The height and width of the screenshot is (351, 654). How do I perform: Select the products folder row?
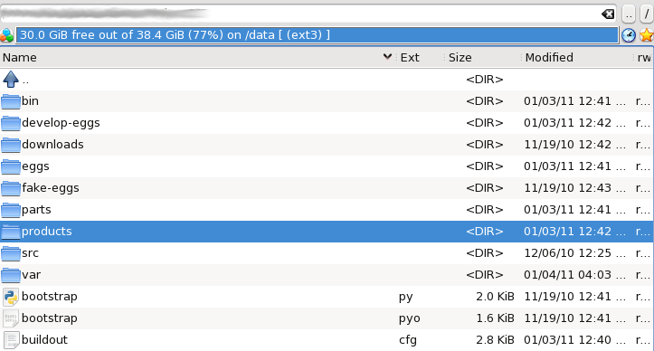click(x=327, y=232)
